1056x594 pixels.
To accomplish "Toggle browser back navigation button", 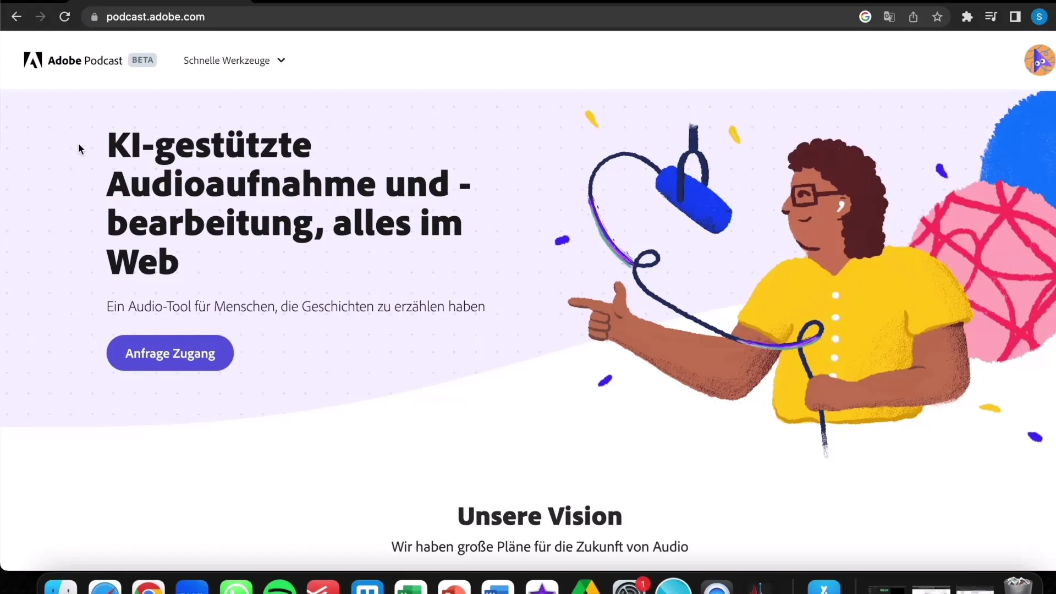I will 16,16.
